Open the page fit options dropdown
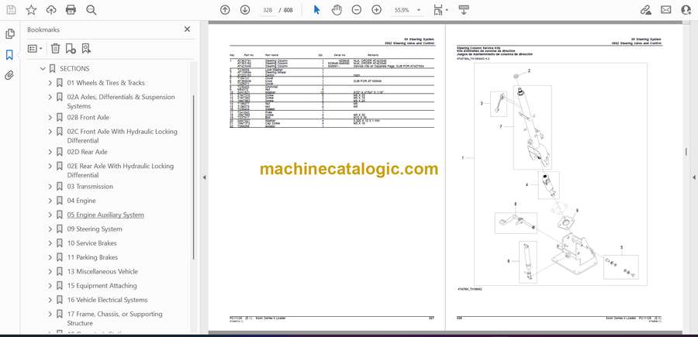The height and width of the screenshot is (337, 698). (x=441, y=10)
